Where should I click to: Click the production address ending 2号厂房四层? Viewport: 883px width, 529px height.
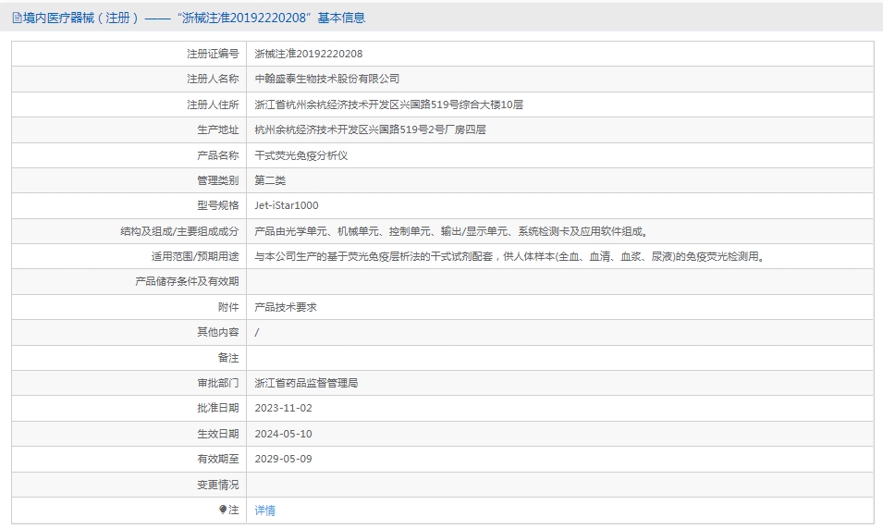pyautogui.click(x=370, y=129)
